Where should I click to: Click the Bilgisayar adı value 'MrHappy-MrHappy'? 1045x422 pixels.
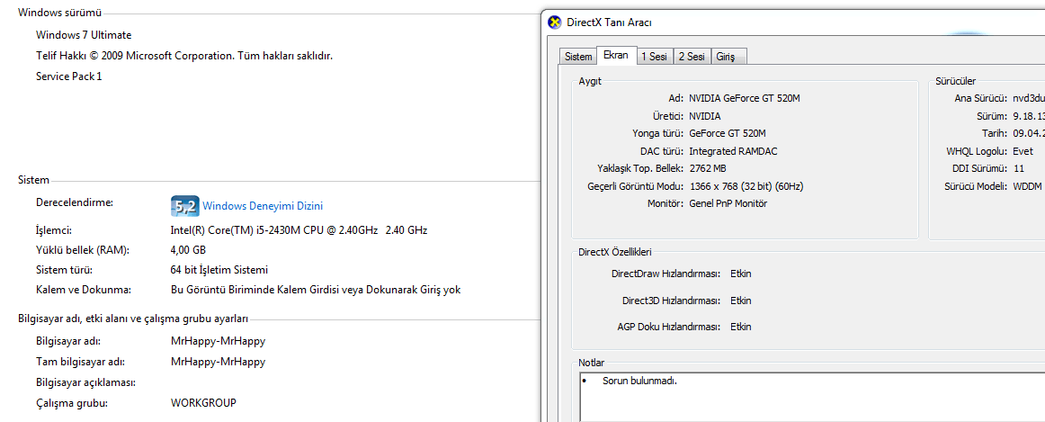pos(218,341)
